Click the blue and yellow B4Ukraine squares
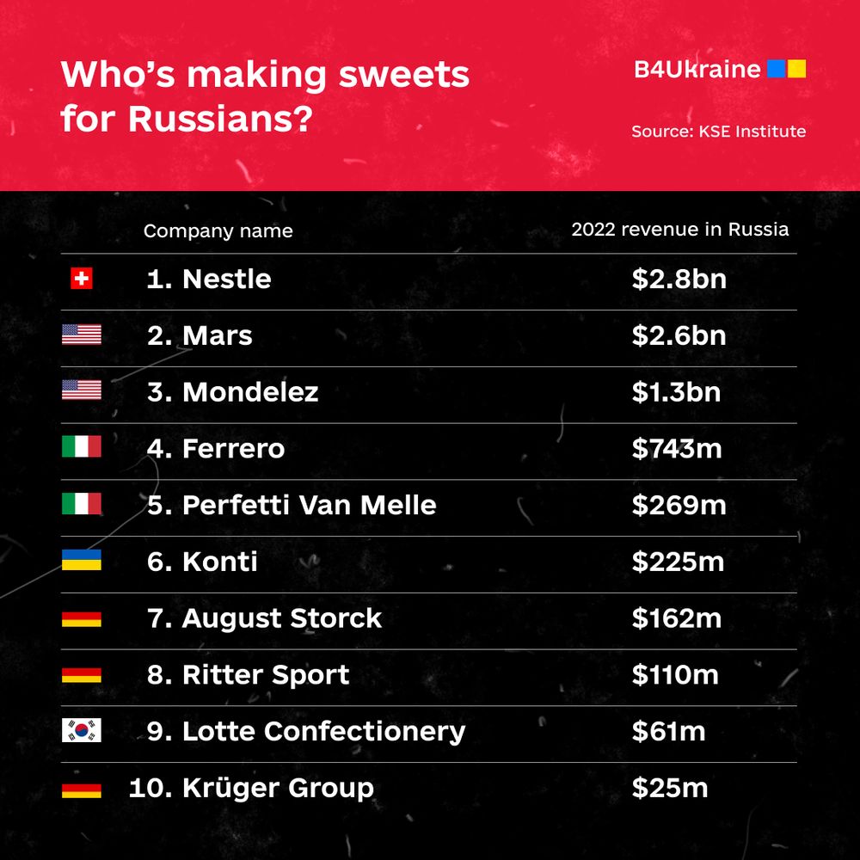This screenshot has width=860, height=860. (x=787, y=69)
